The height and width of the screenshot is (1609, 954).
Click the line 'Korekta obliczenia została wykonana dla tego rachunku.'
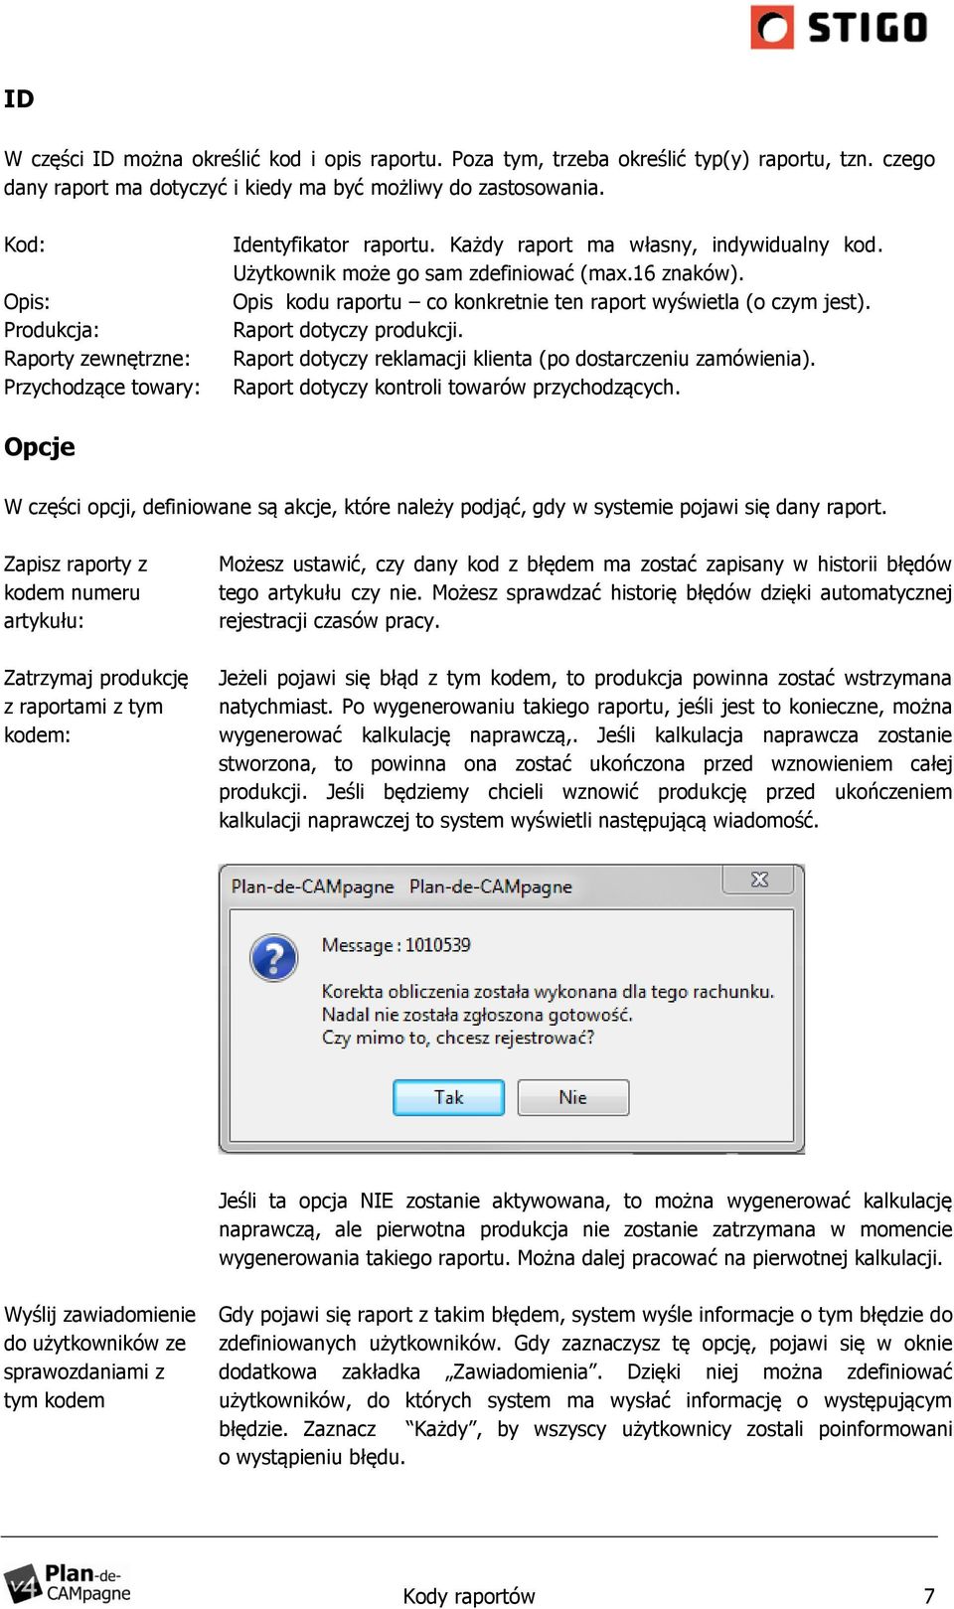coord(548,991)
